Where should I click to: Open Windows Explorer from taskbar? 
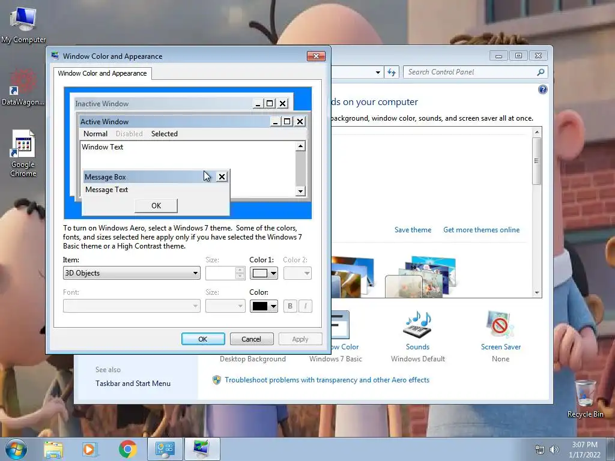[x=53, y=449]
